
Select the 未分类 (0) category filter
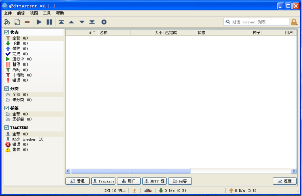(x=34, y=100)
